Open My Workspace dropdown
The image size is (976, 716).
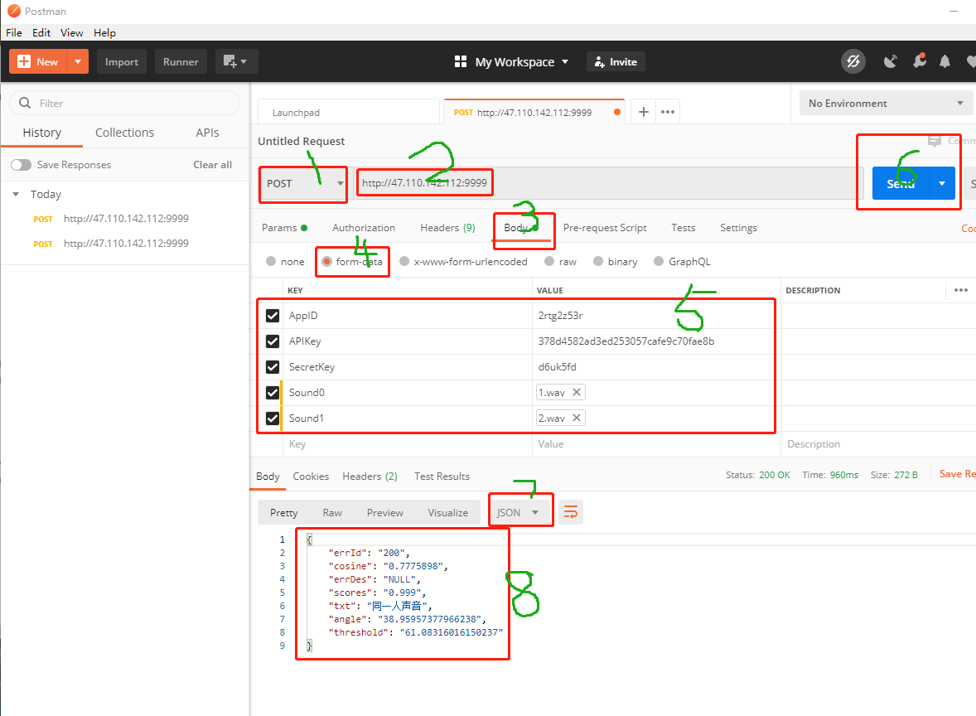522,61
